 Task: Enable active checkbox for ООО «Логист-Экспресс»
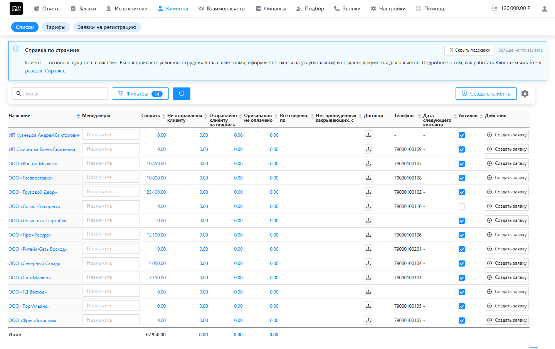(x=462, y=206)
